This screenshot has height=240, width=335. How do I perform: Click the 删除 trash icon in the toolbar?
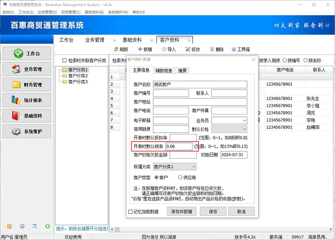212,49
